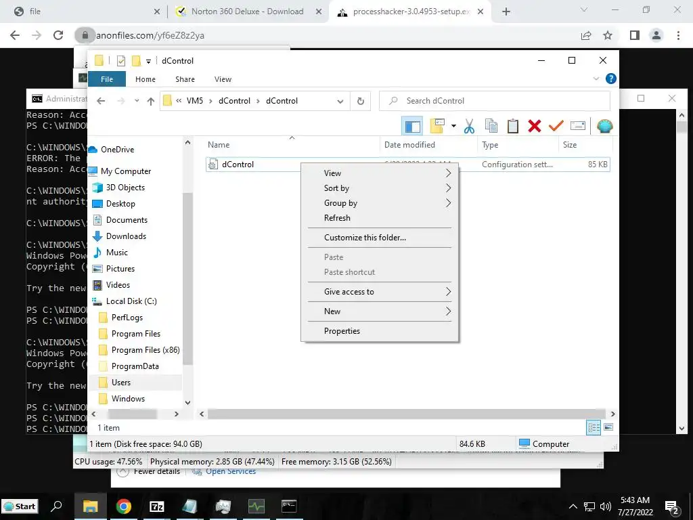
Task: Open the New folder icon dropdown arrow
Action: pos(453,126)
